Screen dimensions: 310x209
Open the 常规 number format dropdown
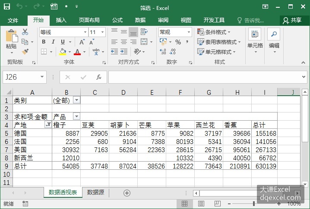pos(189,32)
